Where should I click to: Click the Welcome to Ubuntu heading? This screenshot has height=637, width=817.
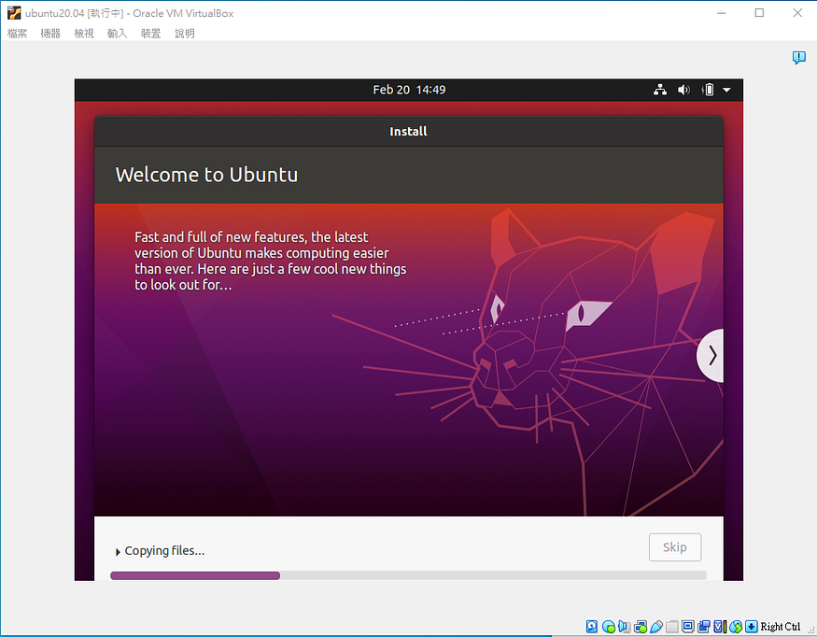tap(207, 175)
